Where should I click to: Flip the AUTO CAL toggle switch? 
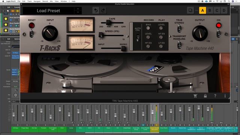tap(138, 38)
